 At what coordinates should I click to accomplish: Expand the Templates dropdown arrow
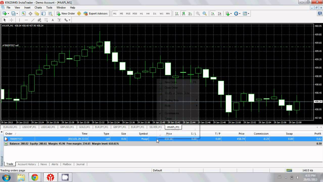(x=248, y=14)
